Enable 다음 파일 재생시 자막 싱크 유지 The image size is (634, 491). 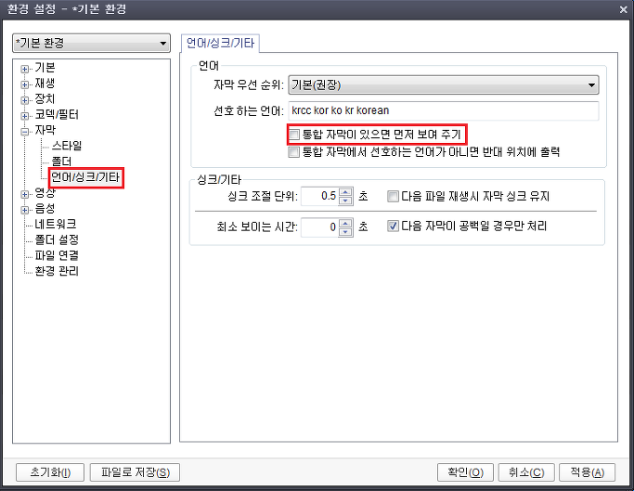(393, 197)
